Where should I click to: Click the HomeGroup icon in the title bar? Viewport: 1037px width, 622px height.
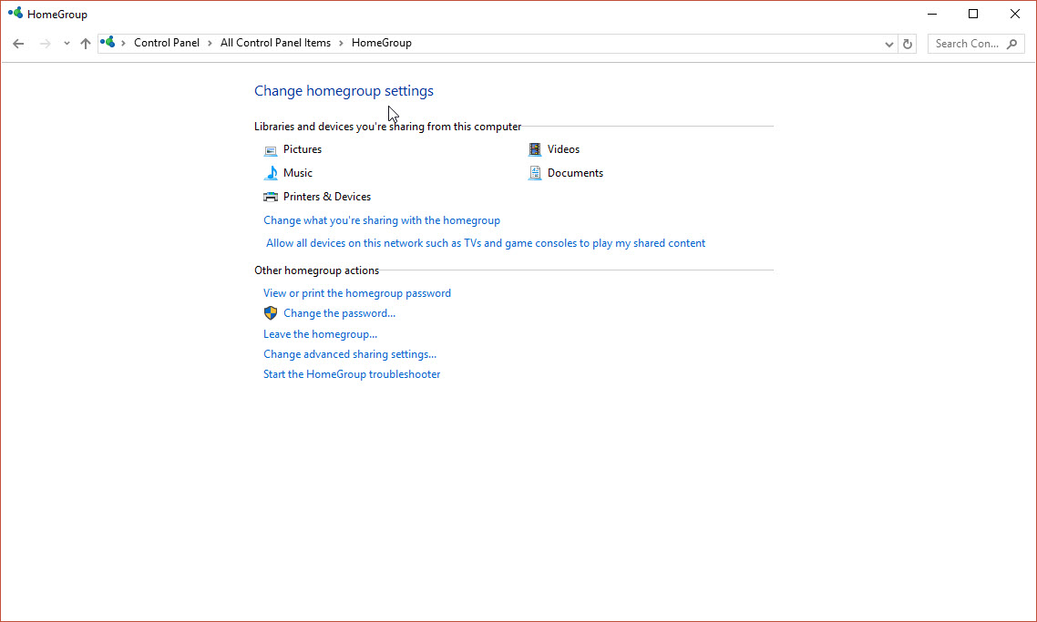click(x=15, y=14)
